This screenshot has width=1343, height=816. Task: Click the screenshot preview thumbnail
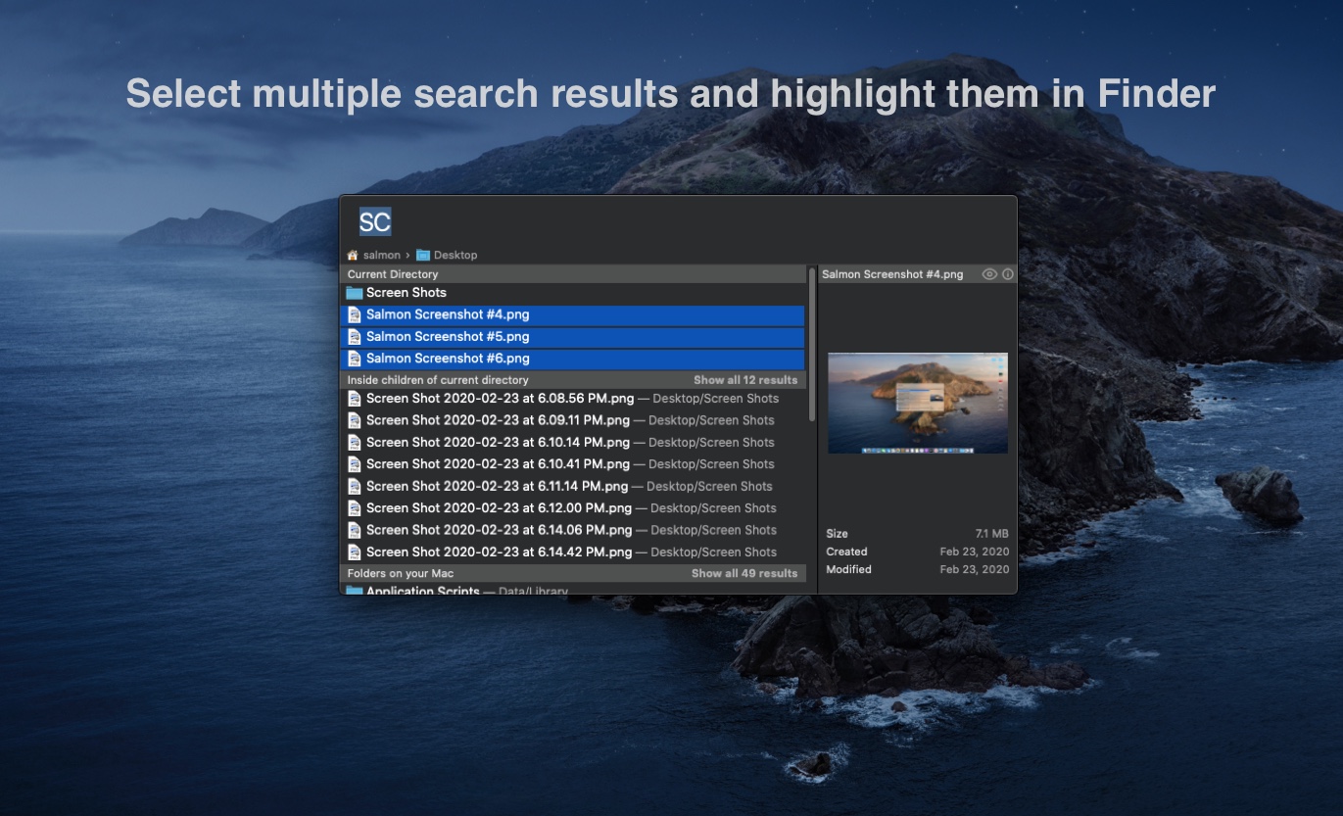[x=917, y=403]
